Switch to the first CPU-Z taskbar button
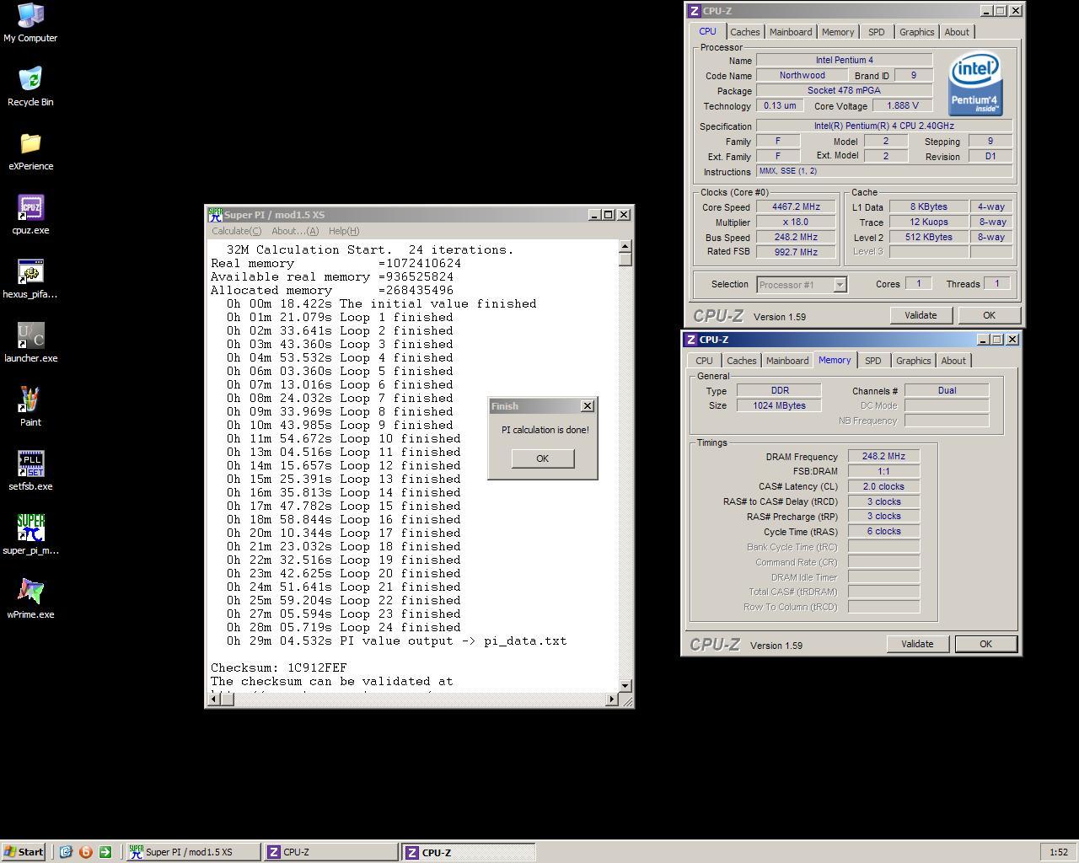 tap(330, 852)
